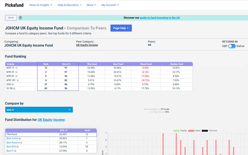Click the -4.55% Worst Fund value
This screenshot has height=155, width=248.
pos(145,68)
